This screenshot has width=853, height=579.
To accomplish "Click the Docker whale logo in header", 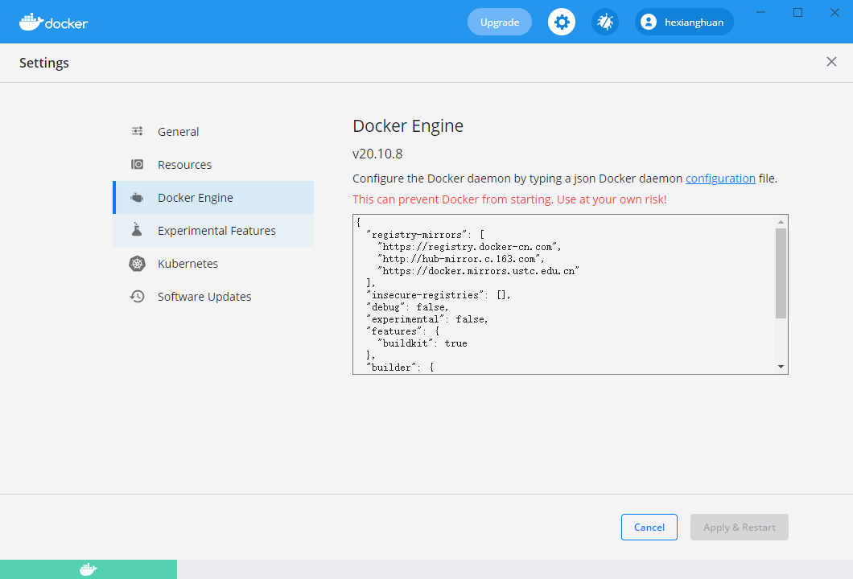I will click(x=53, y=22).
